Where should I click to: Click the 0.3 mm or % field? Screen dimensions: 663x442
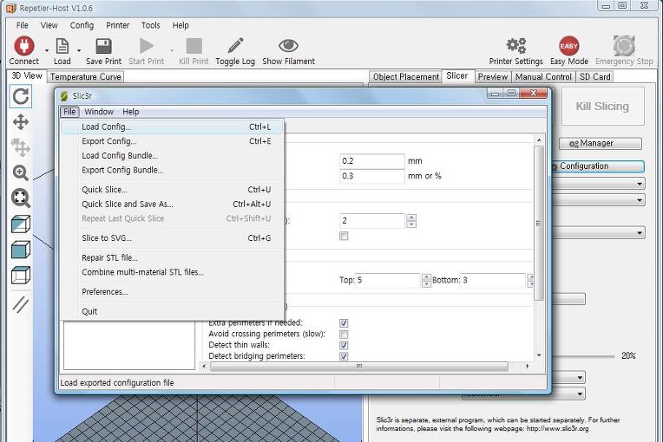point(372,176)
